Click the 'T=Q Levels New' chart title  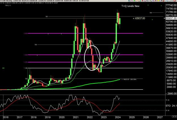point(130,6)
